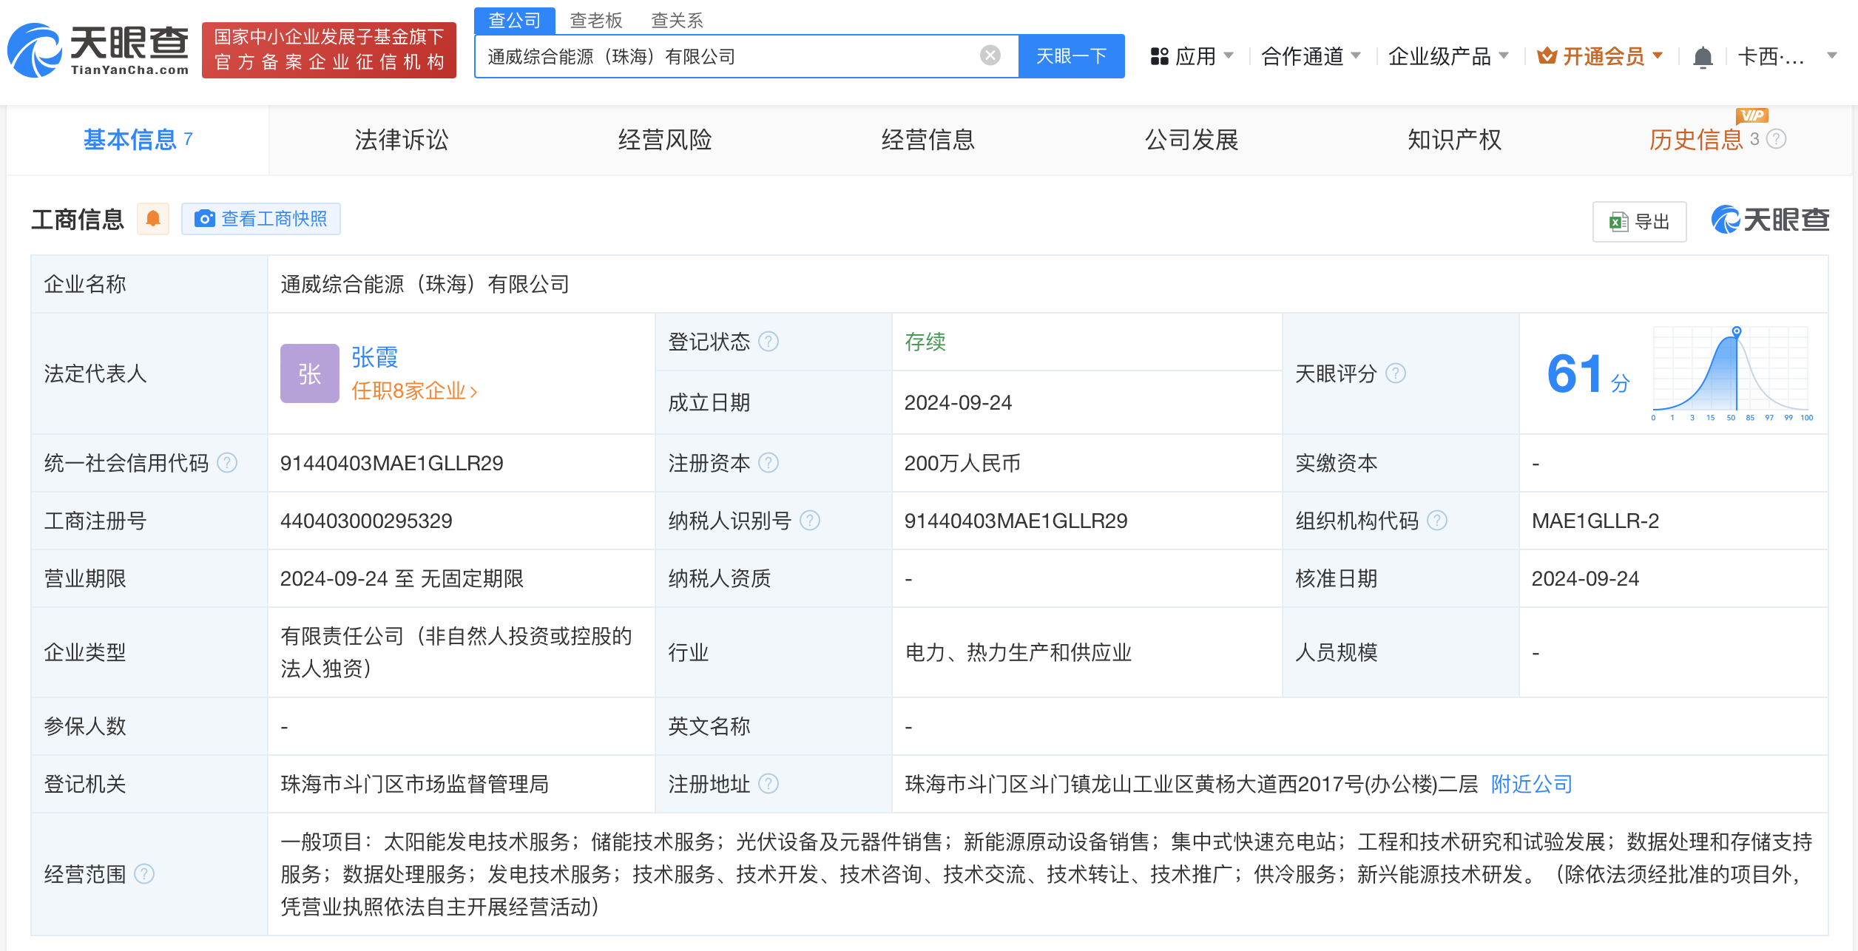
Task: Select the 知识产权 tab
Action: (1455, 140)
